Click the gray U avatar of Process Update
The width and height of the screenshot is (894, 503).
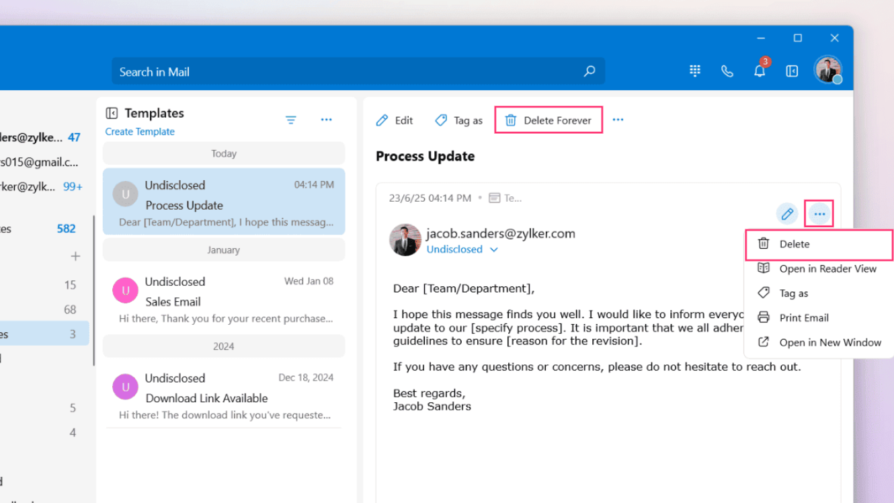tap(125, 194)
